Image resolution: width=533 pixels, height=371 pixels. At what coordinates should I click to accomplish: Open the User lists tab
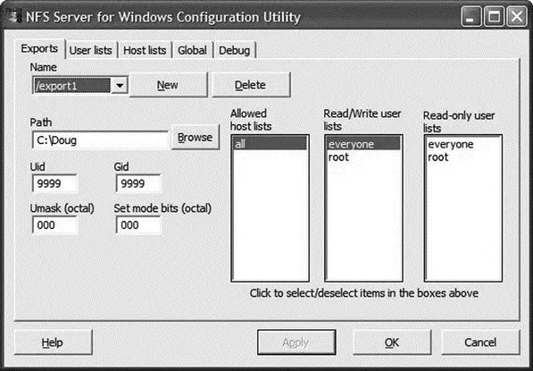click(90, 50)
